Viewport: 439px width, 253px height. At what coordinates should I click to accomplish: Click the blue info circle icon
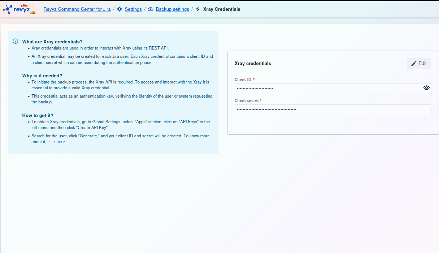[x=16, y=41]
